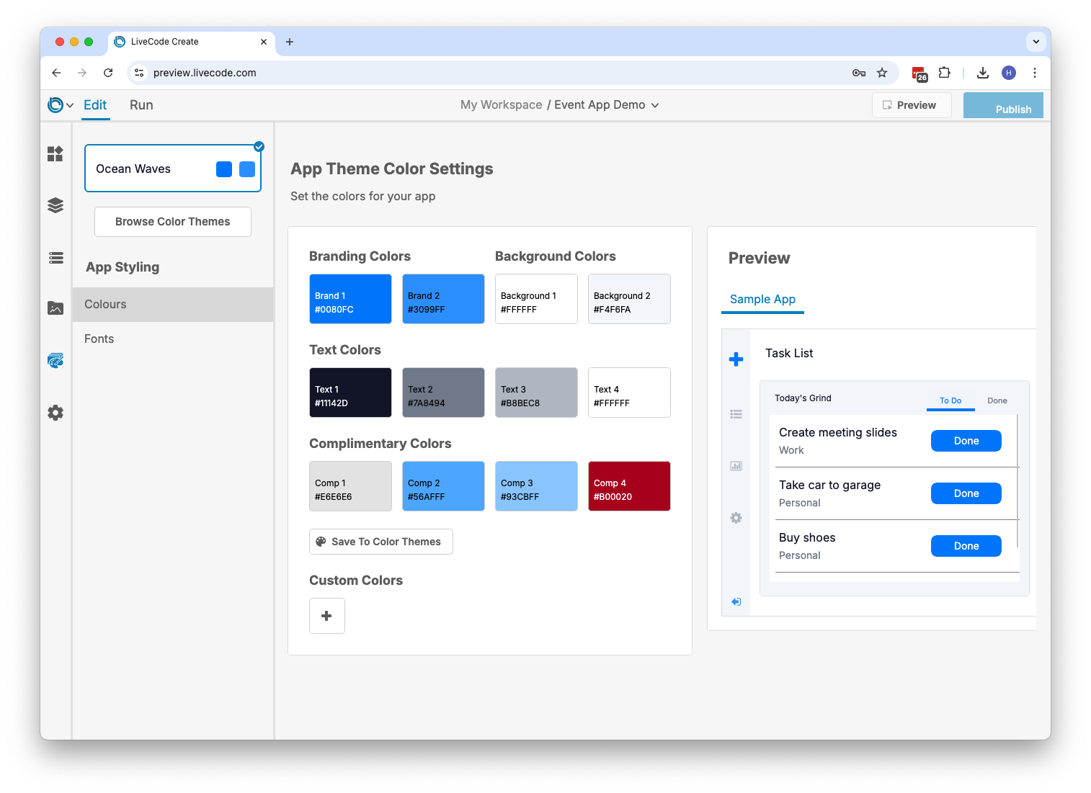
Task: Select the blue app styling palette icon
Action: pyautogui.click(x=55, y=360)
